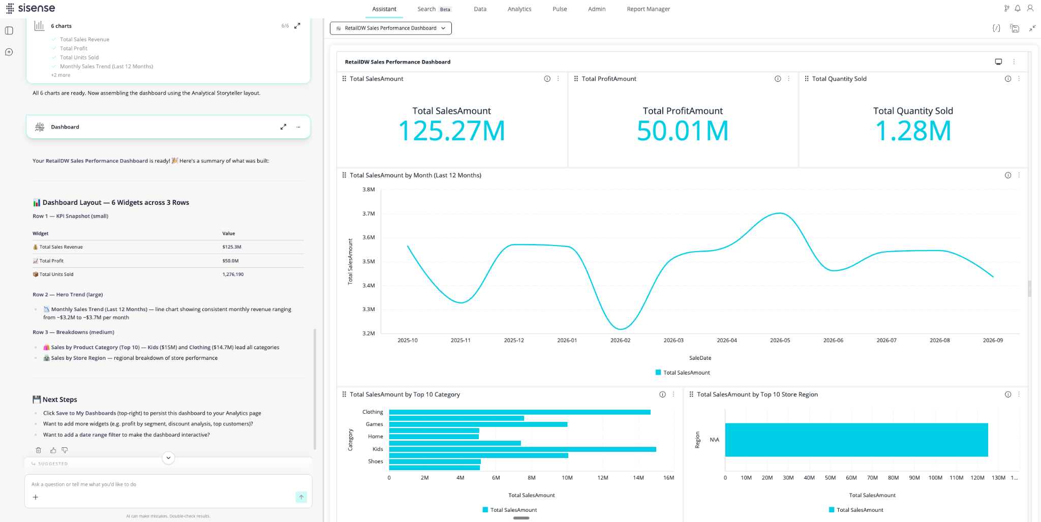
Task: Delete the response with the trash icon
Action: click(x=39, y=450)
